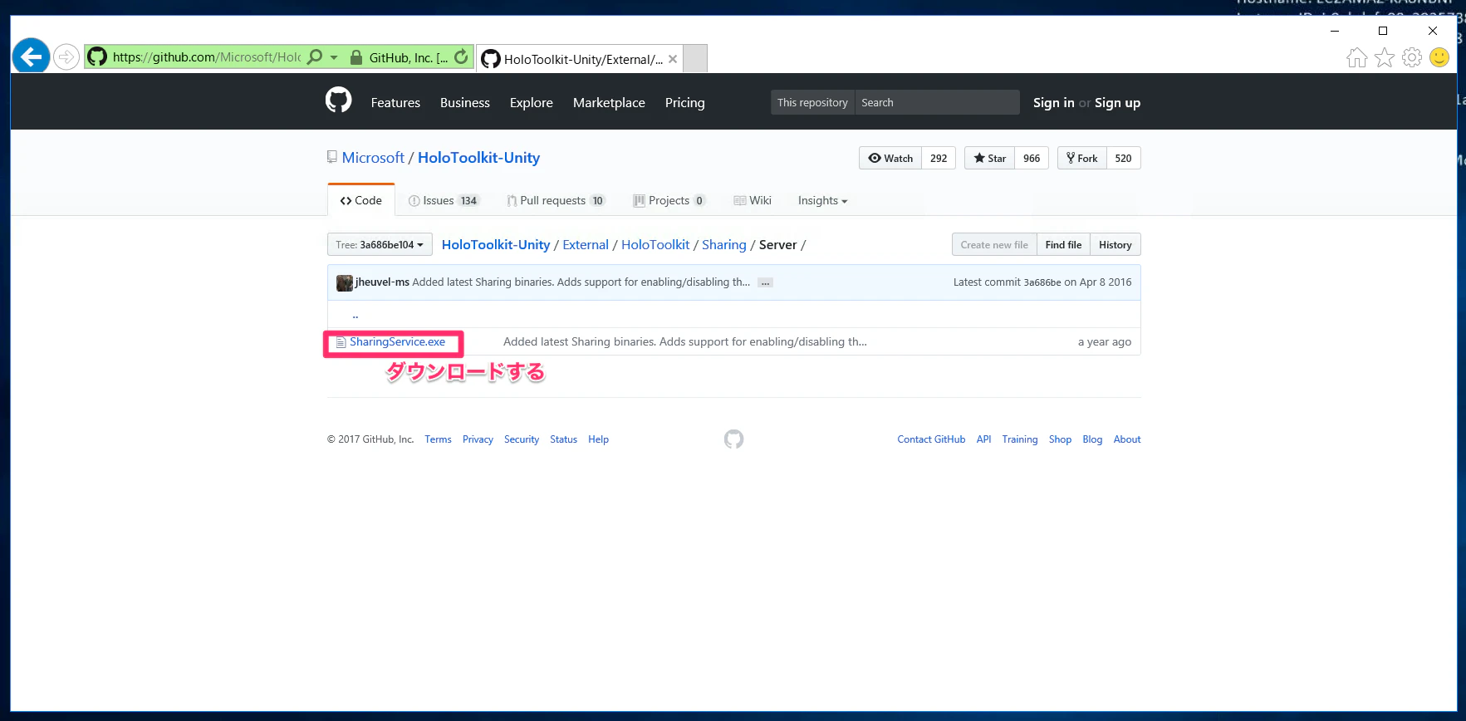Click the smiley feedback icon
The width and height of the screenshot is (1466, 721).
1439,57
